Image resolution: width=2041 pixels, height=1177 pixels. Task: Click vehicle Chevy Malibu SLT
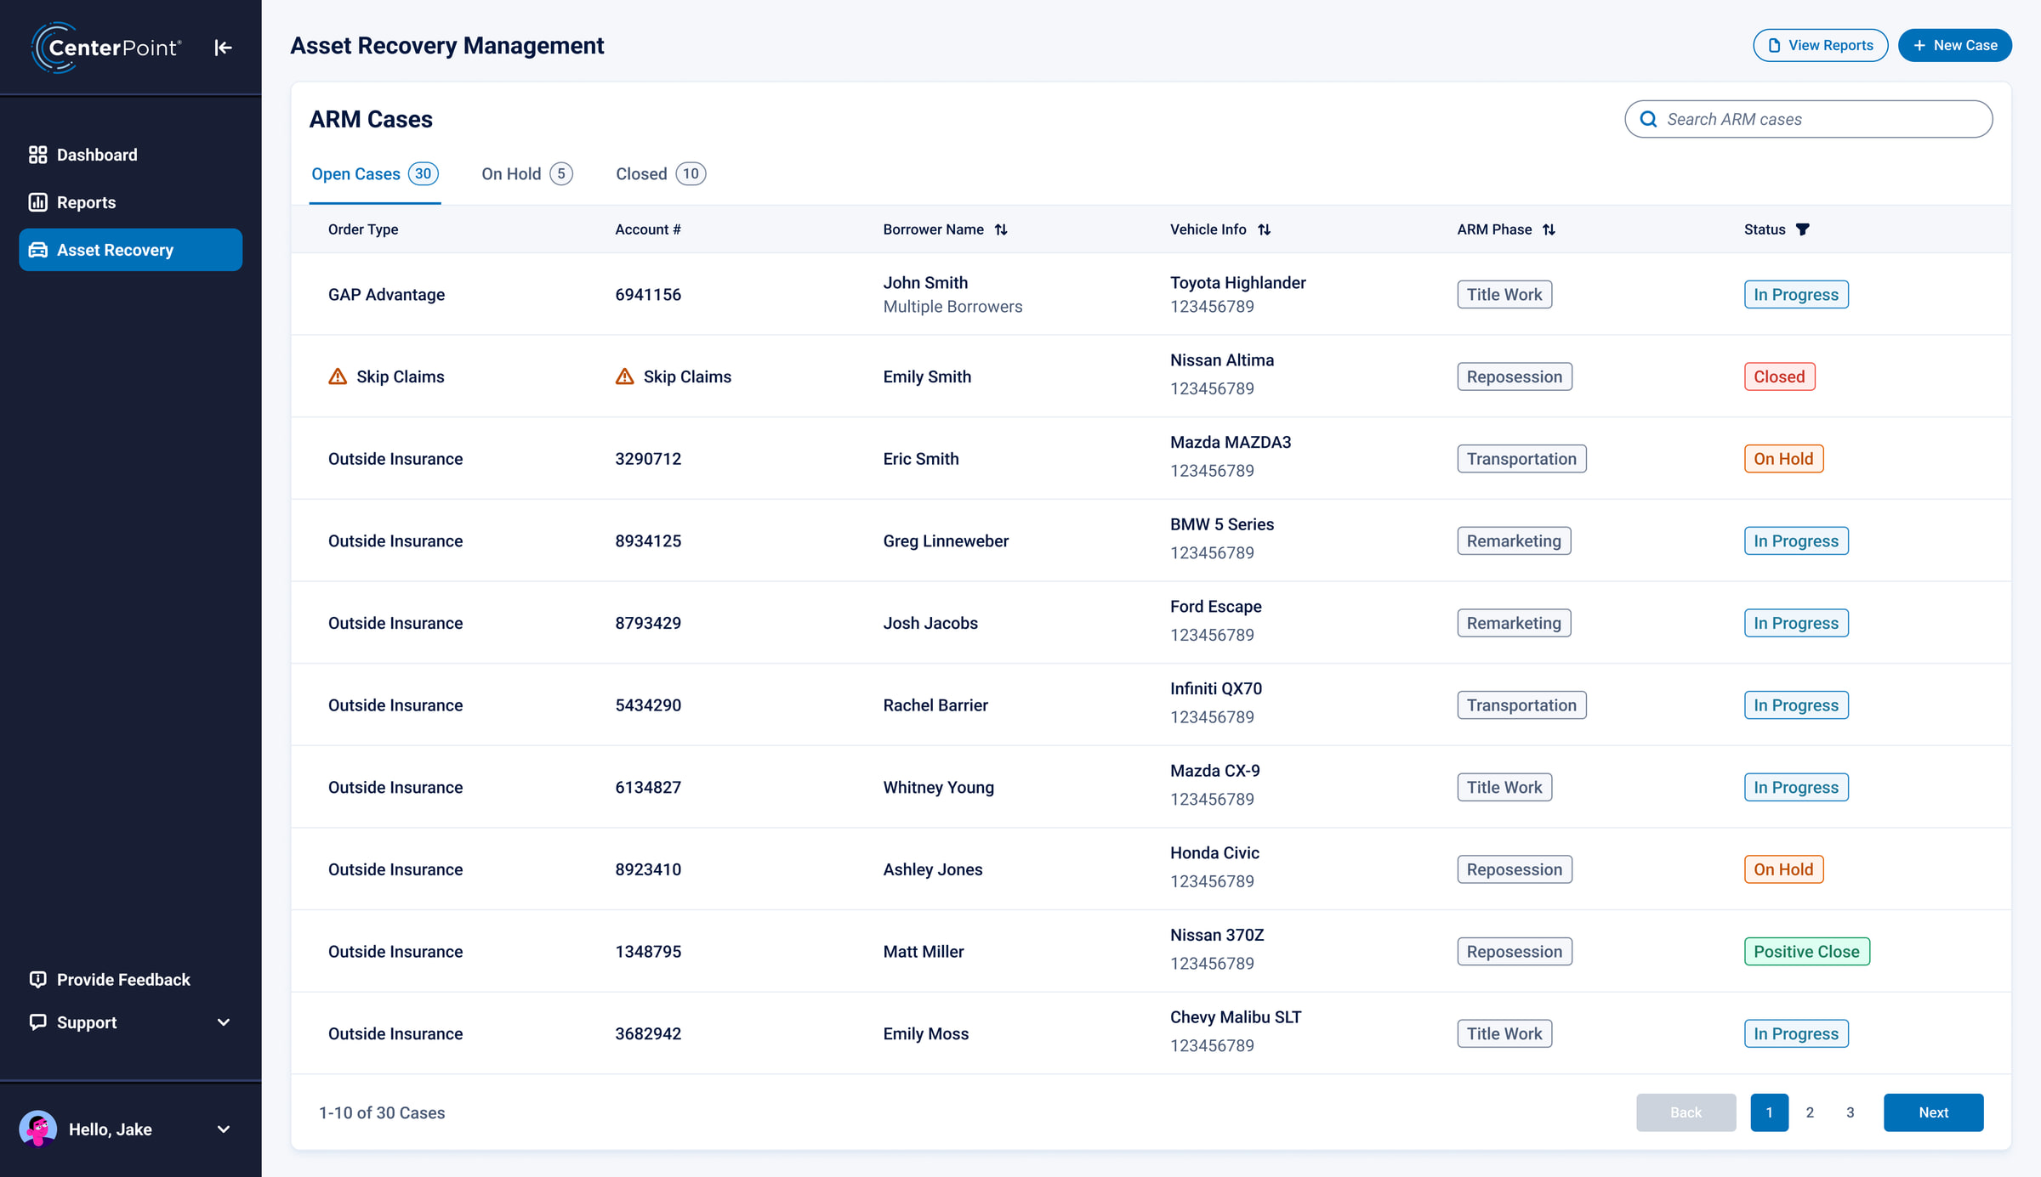pos(1236,1017)
